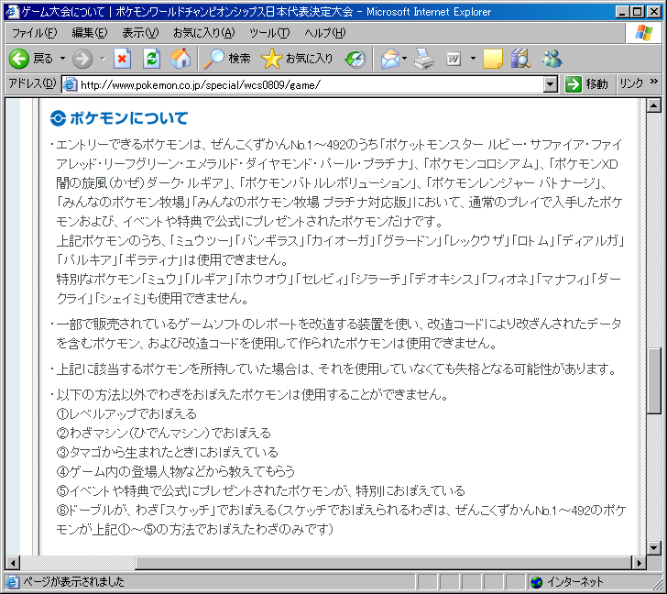This screenshot has height=594, width=667.
Task: Open お気に入り favorites star panel
Action: (297, 59)
